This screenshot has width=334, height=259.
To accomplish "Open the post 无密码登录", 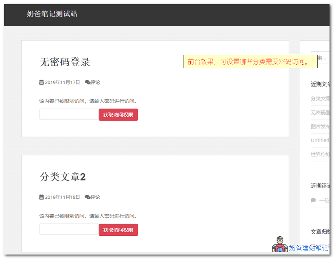I will pos(65,62).
